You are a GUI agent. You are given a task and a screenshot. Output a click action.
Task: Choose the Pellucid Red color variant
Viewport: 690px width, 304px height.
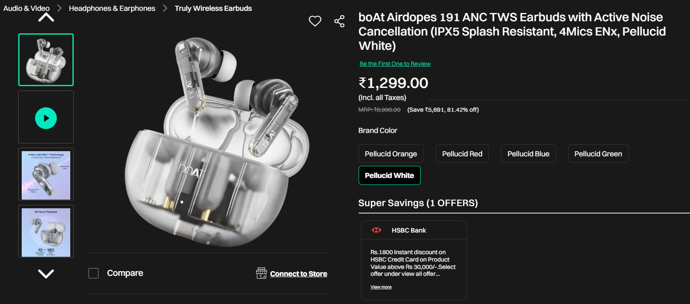point(462,154)
